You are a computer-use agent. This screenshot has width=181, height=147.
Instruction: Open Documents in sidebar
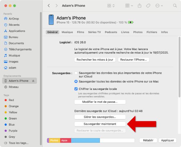(x=16, y=43)
